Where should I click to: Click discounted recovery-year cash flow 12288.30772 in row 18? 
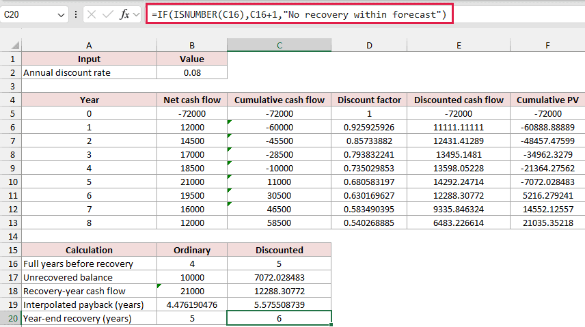(x=279, y=292)
